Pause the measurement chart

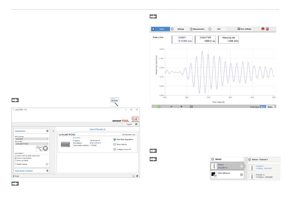point(171,107)
